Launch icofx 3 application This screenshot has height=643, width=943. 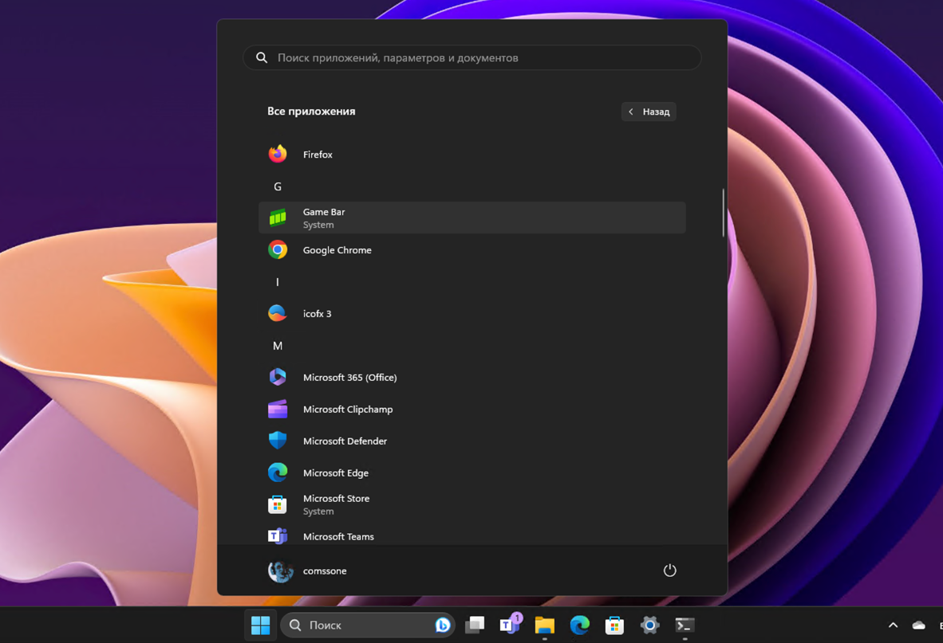point(317,314)
